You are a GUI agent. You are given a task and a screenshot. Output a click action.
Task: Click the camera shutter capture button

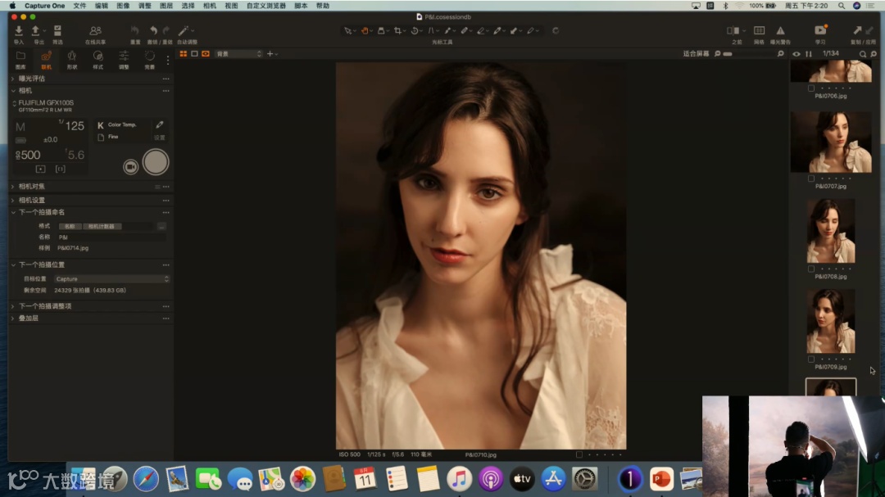[x=156, y=162]
